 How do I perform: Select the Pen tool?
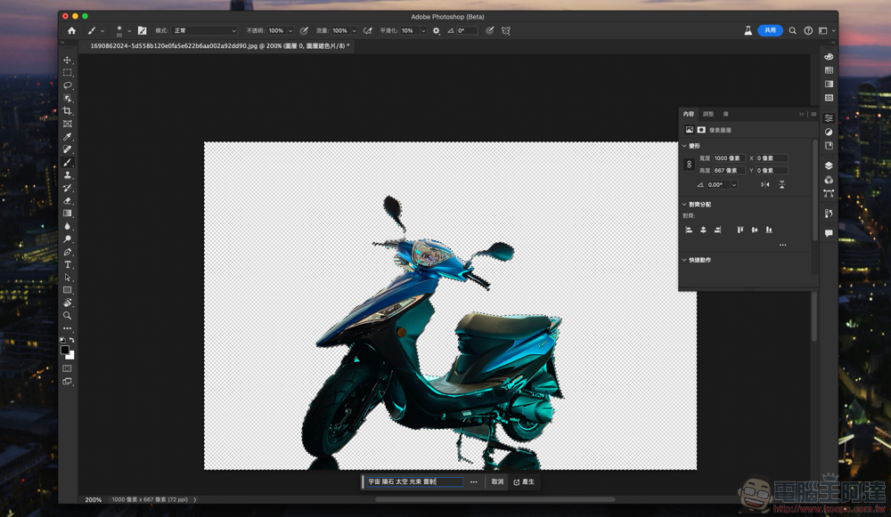pos(67,252)
